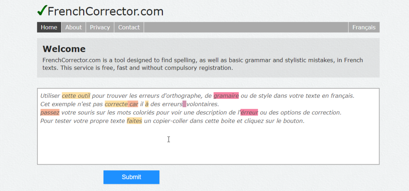Switch the site language to Français
The image size is (409, 191).
[x=363, y=27]
